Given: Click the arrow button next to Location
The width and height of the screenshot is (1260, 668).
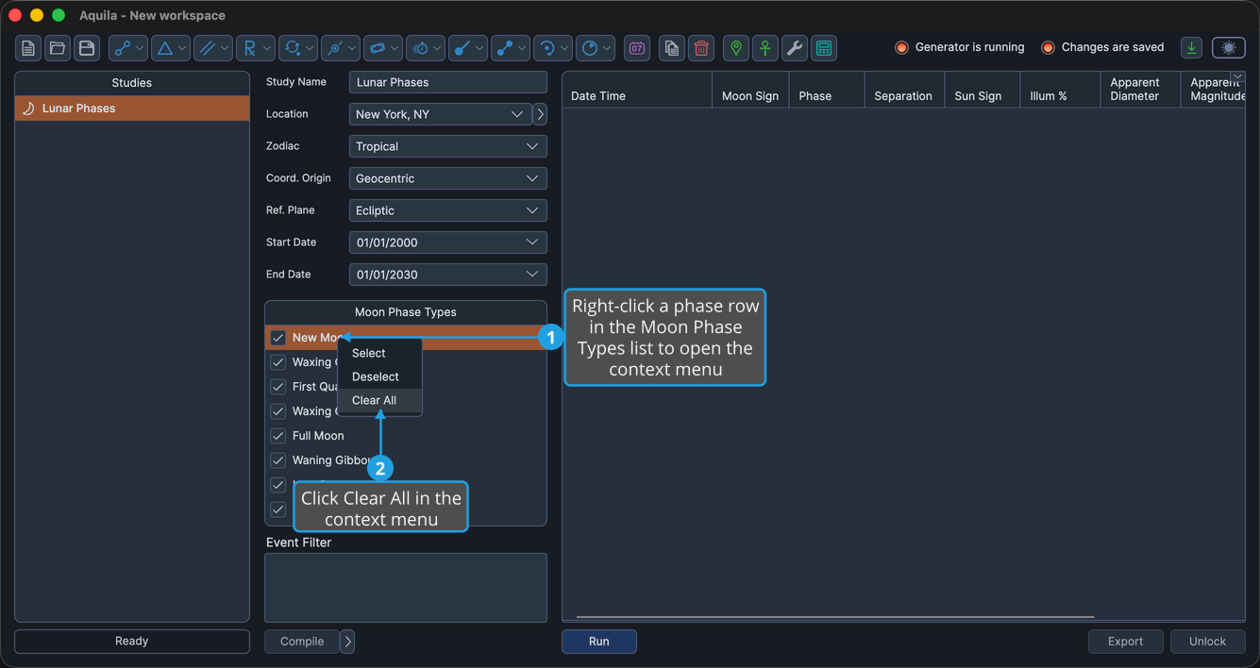Looking at the screenshot, I should coord(540,114).
